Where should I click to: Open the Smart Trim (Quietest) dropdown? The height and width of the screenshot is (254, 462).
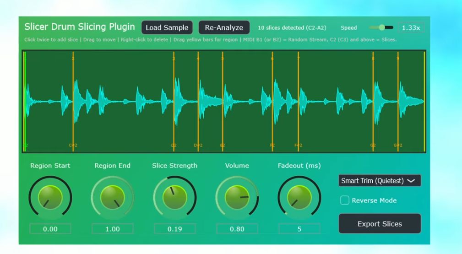pyautogui.click(x=379, y=181)
